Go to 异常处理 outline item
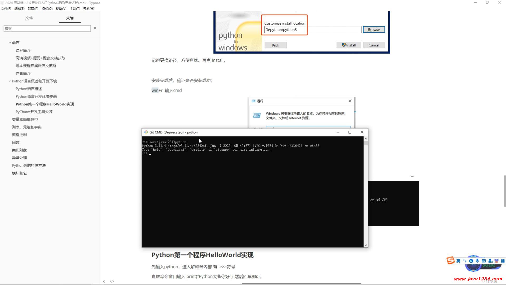Screen dimensions: 506x285 click(x=19, y=158)
